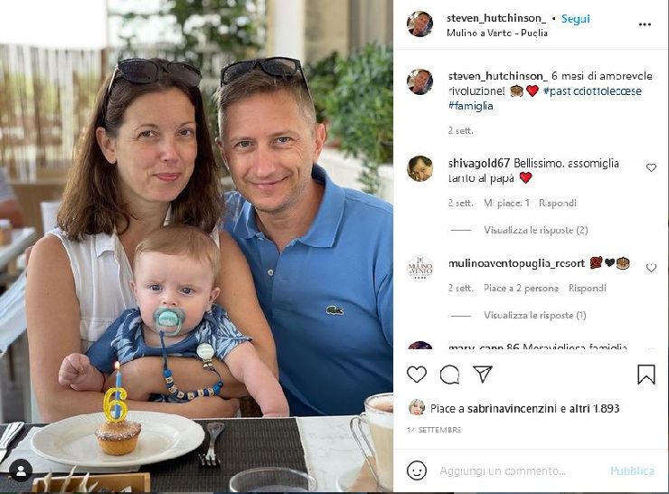This screenshot has height=494, width=669.
Task: Open the three-dot more options menu
Action: 645,24
